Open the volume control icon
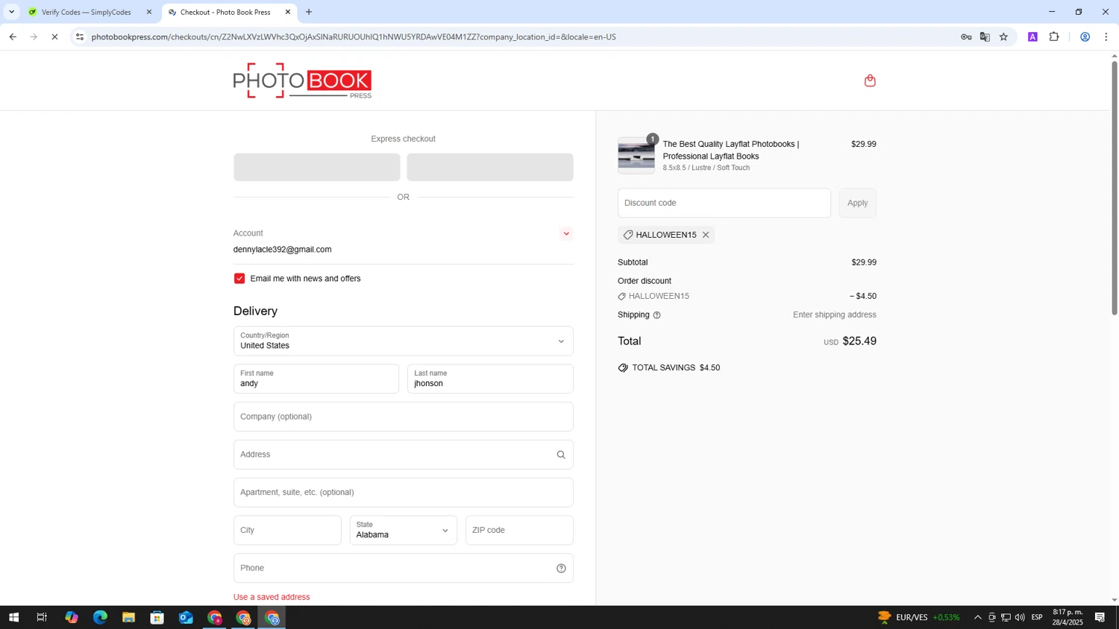The height and width of the screenshot is (629, 1119). 1020,617
